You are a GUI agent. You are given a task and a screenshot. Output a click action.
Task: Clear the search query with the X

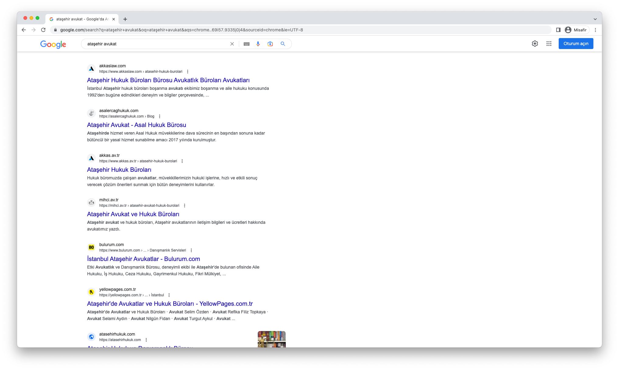coord(232,44)
